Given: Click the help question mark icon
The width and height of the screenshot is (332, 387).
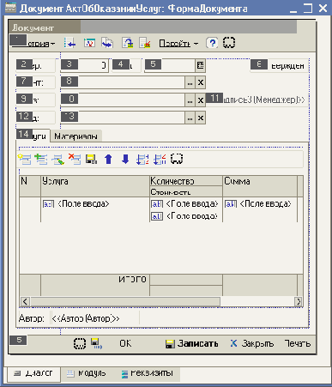Looking at the screenshot, I should (212, 43).
